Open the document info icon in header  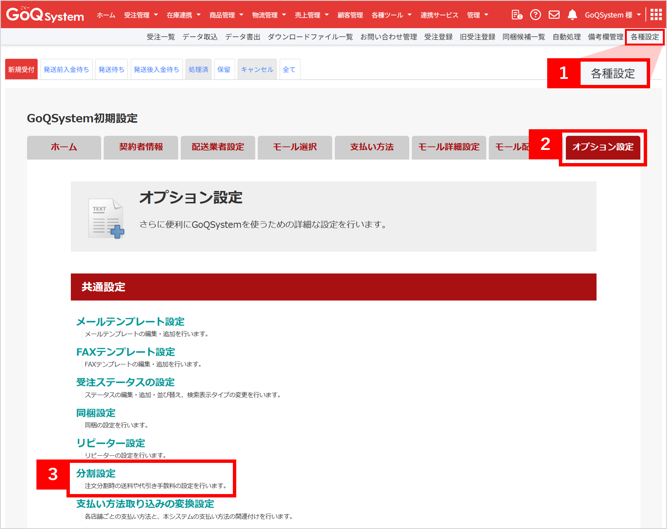click(x=517, y=15)
